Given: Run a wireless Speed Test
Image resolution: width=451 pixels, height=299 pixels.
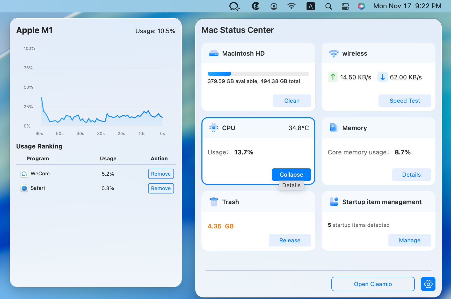Looking at the screenshot, I should coord(405,101).
